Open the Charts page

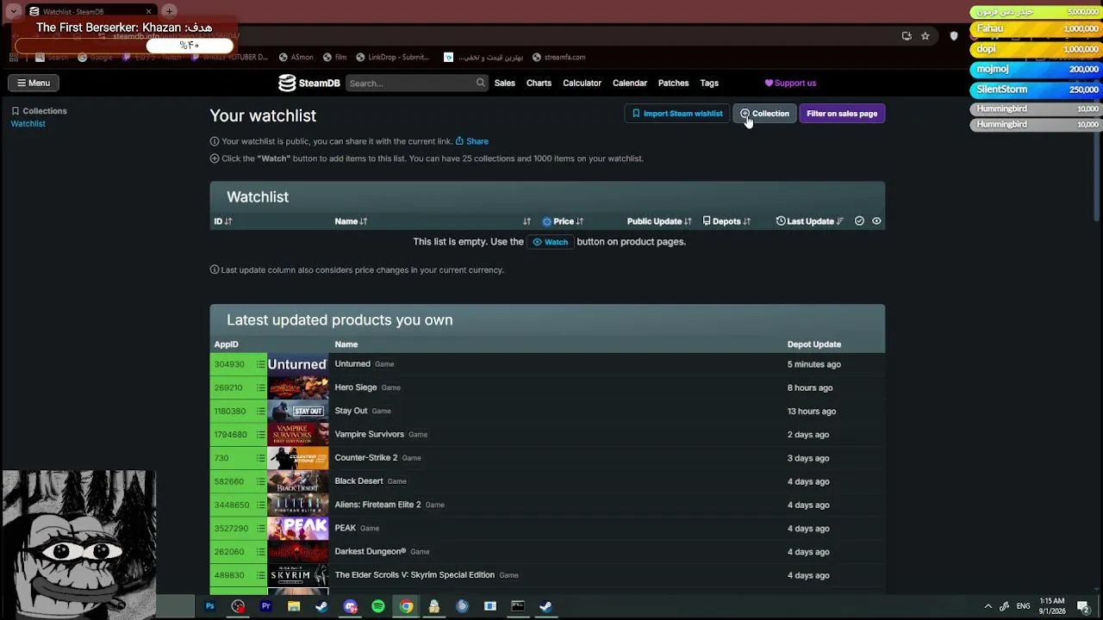(x=539, y=83)
